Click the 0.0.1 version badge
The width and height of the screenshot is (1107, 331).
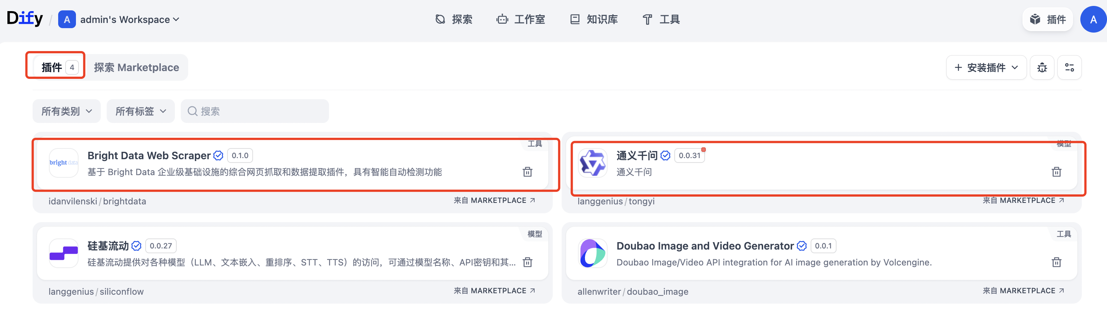(823, 245)
